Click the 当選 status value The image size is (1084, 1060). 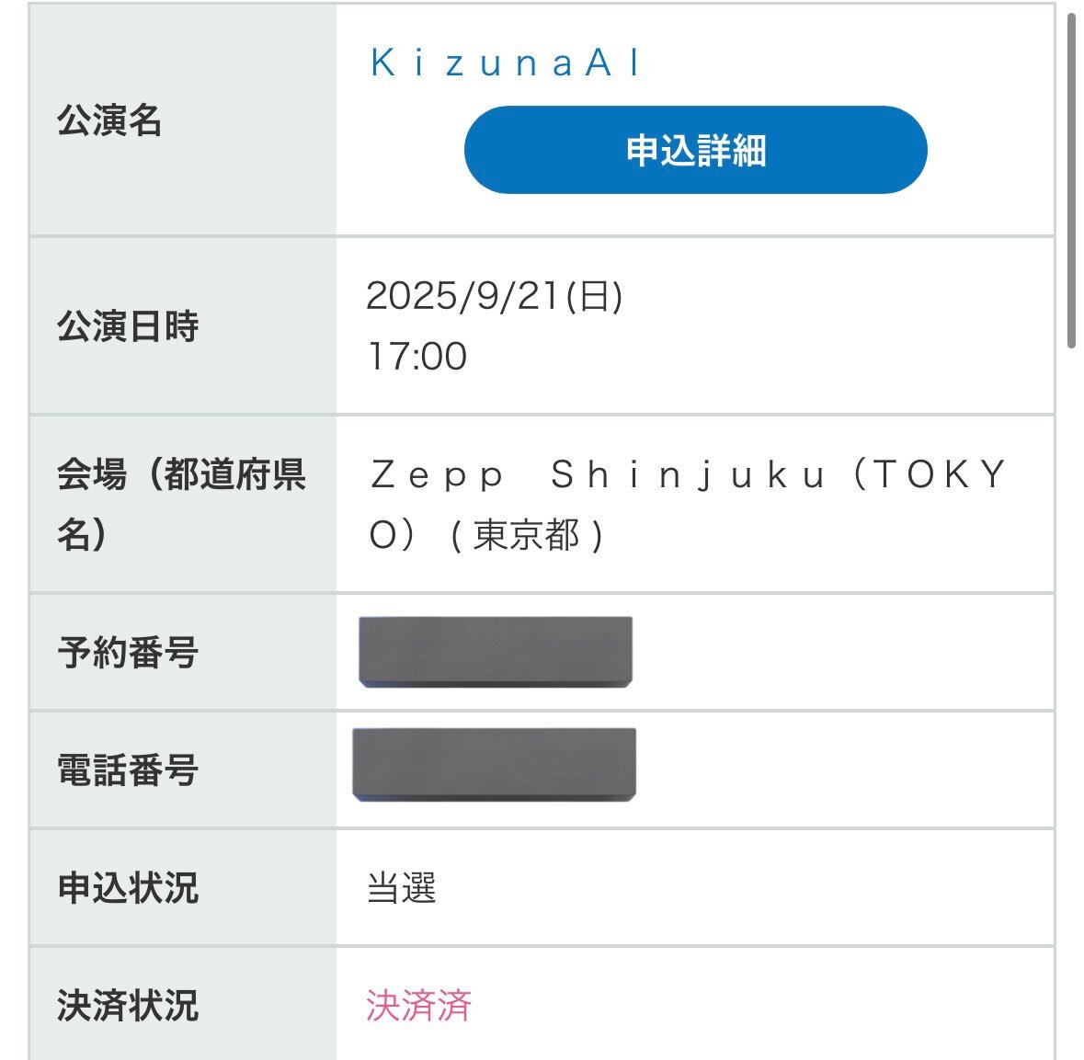[x=402, y=887]
